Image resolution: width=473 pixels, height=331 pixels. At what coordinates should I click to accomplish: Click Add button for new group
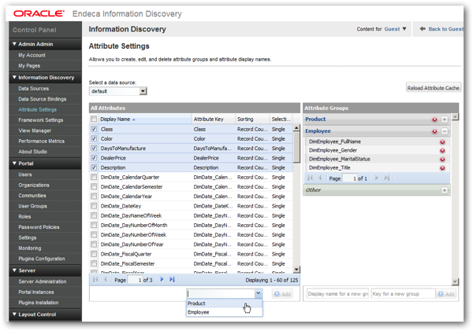coord(446,294)
